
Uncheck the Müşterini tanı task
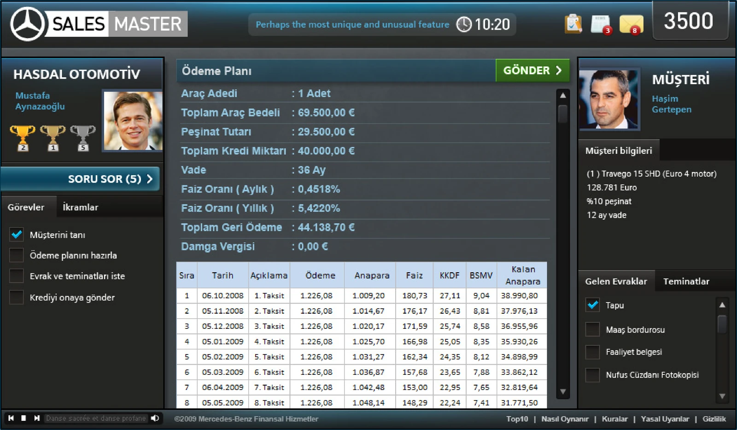point(17,235)
